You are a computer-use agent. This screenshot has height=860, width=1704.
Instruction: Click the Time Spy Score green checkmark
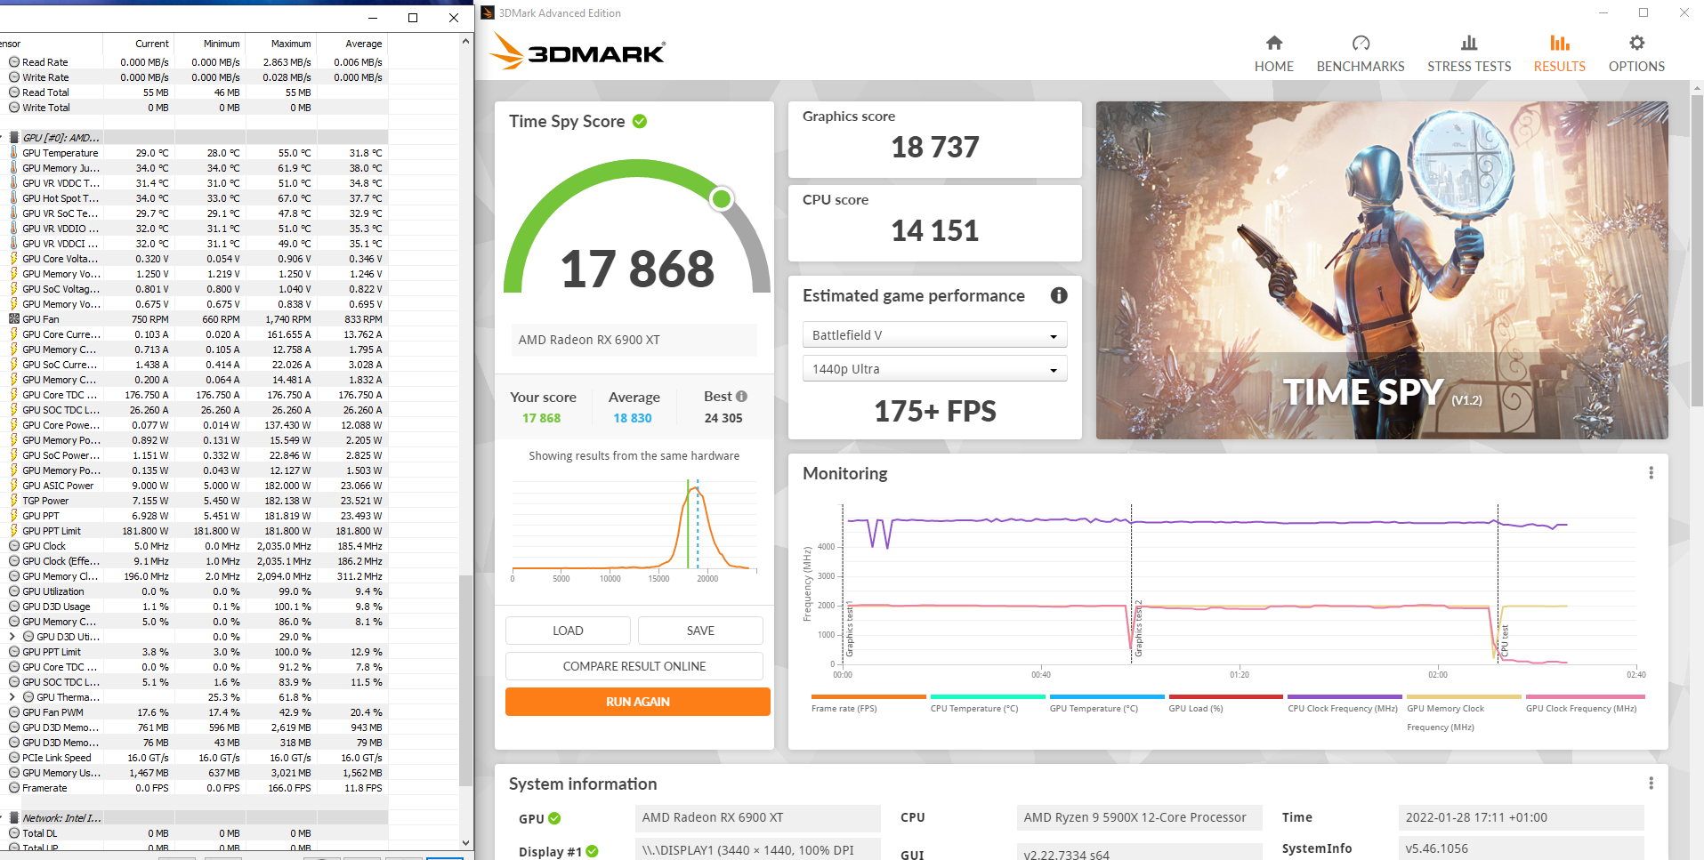click(640, 121)
